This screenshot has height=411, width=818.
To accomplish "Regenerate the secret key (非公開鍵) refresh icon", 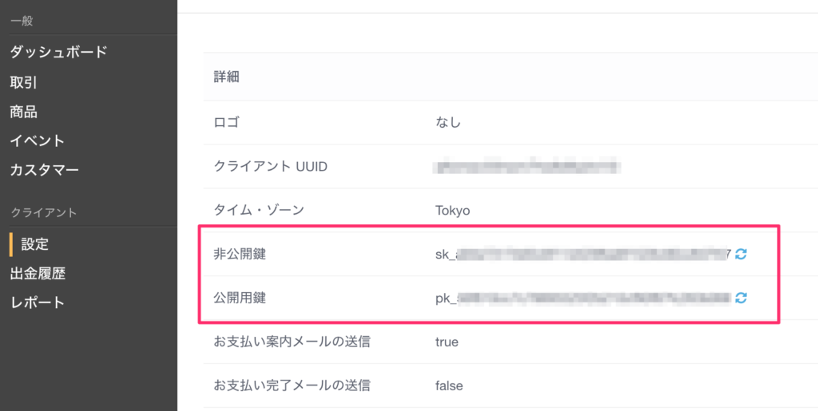I will [x=741, y=255].
